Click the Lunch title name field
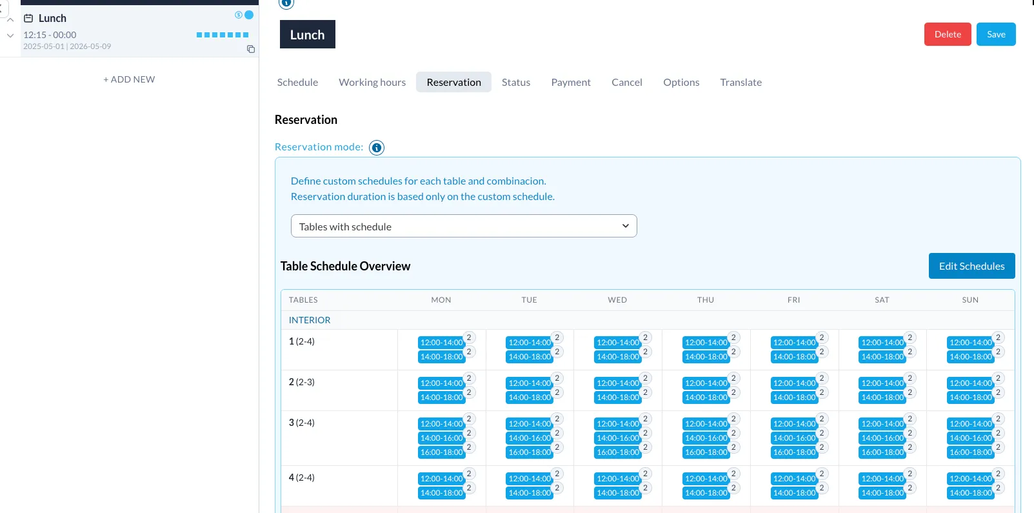The width and height of the screenshot is (1034, 513). [308, 34]
